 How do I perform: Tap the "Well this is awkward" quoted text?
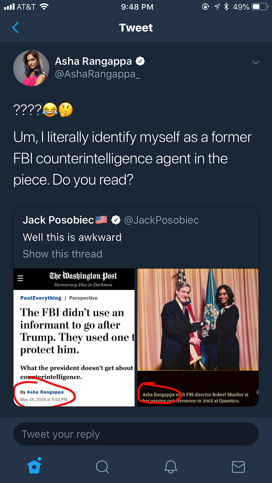72,237
